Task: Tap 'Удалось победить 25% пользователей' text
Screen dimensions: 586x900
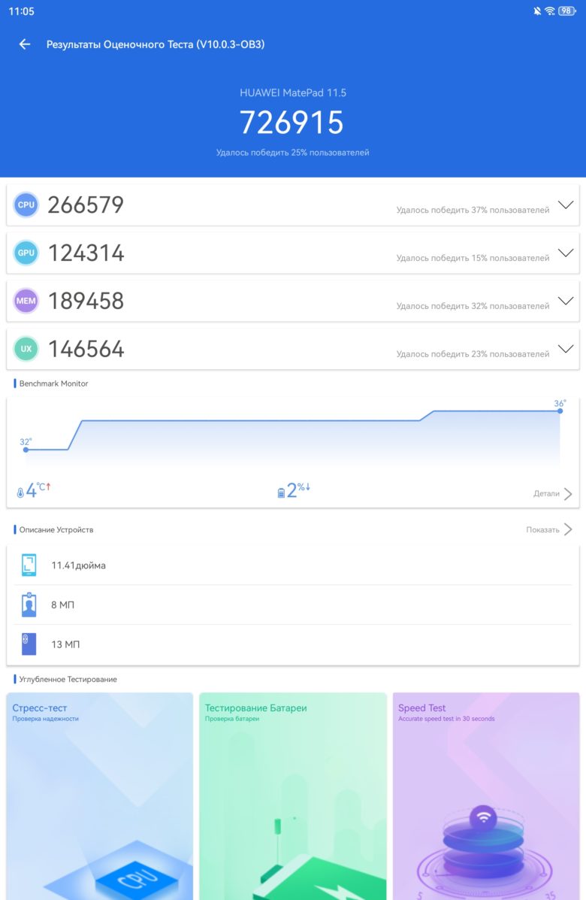Action: point(292,153)
